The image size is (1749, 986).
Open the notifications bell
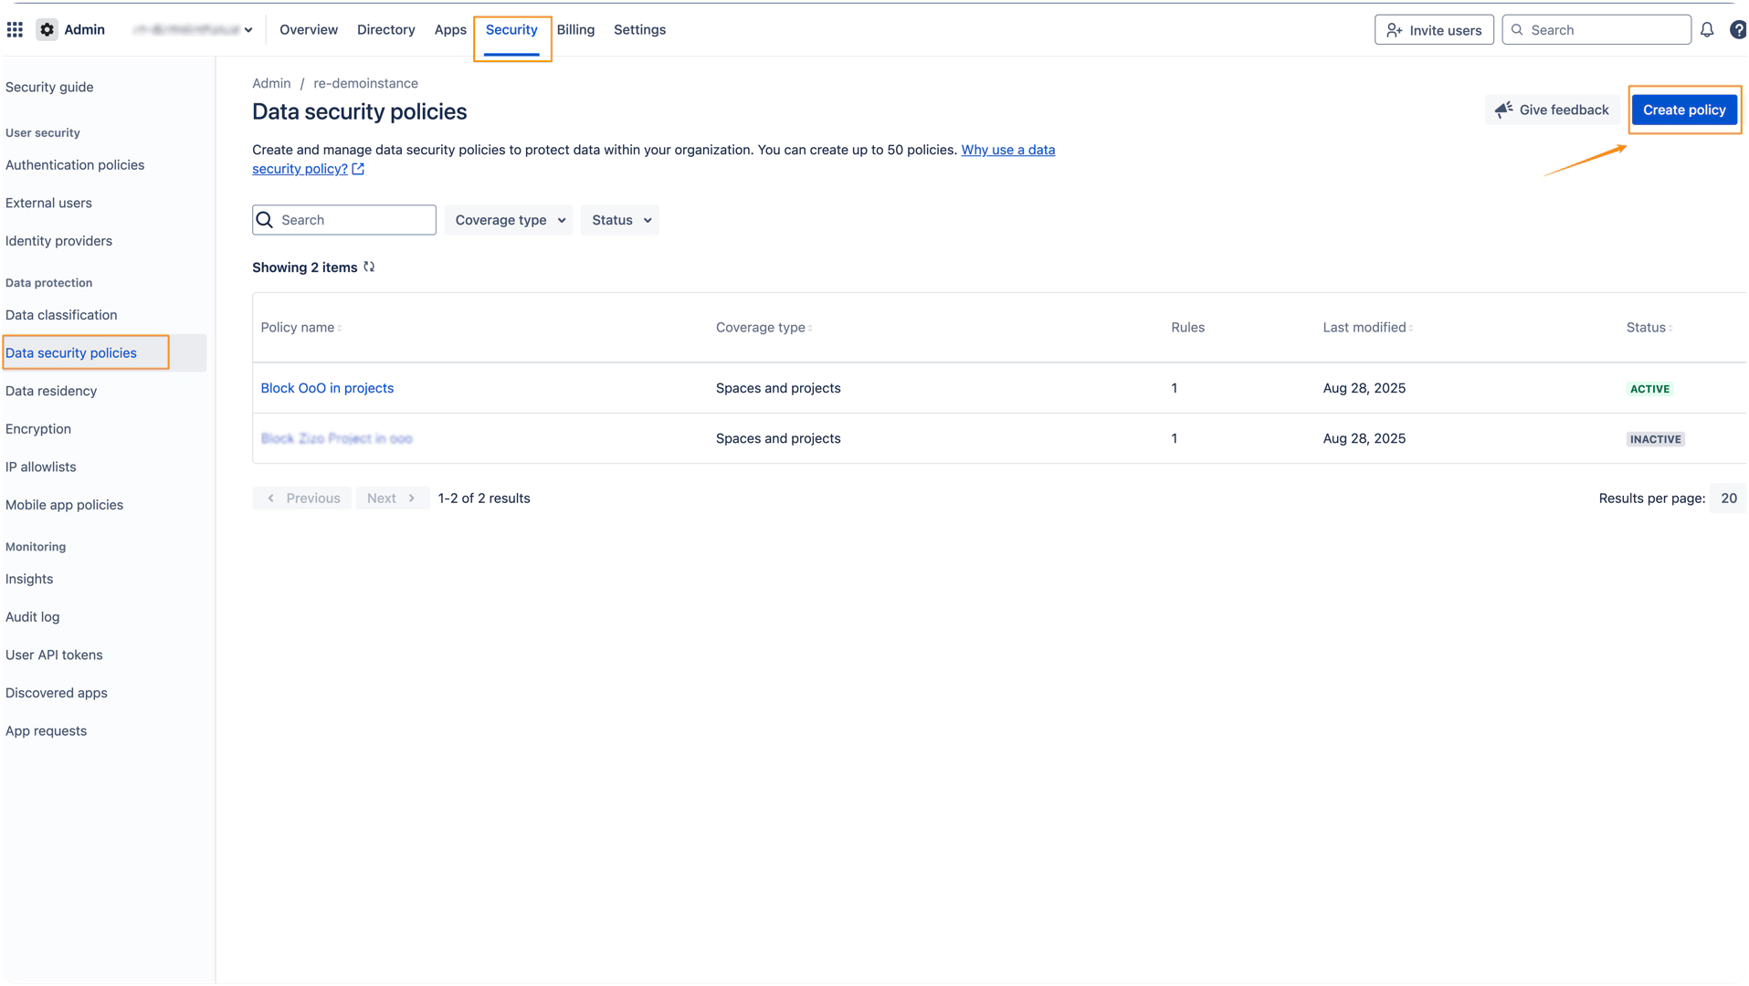(x=1706, y=30)
